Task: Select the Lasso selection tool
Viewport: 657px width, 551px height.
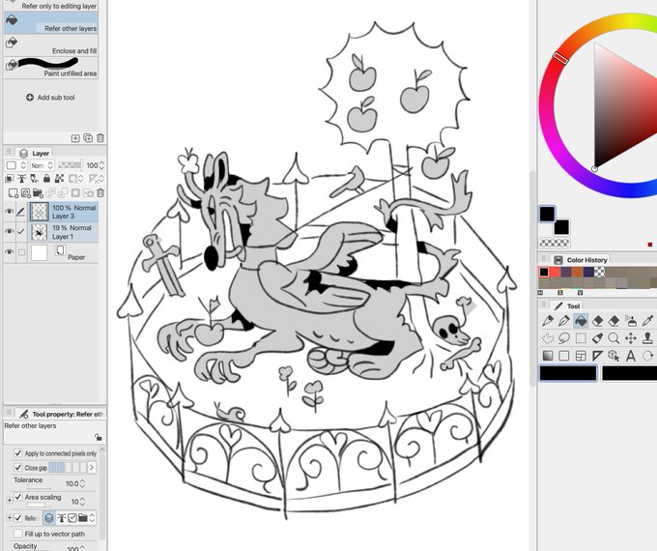Action: coord(564,338)
